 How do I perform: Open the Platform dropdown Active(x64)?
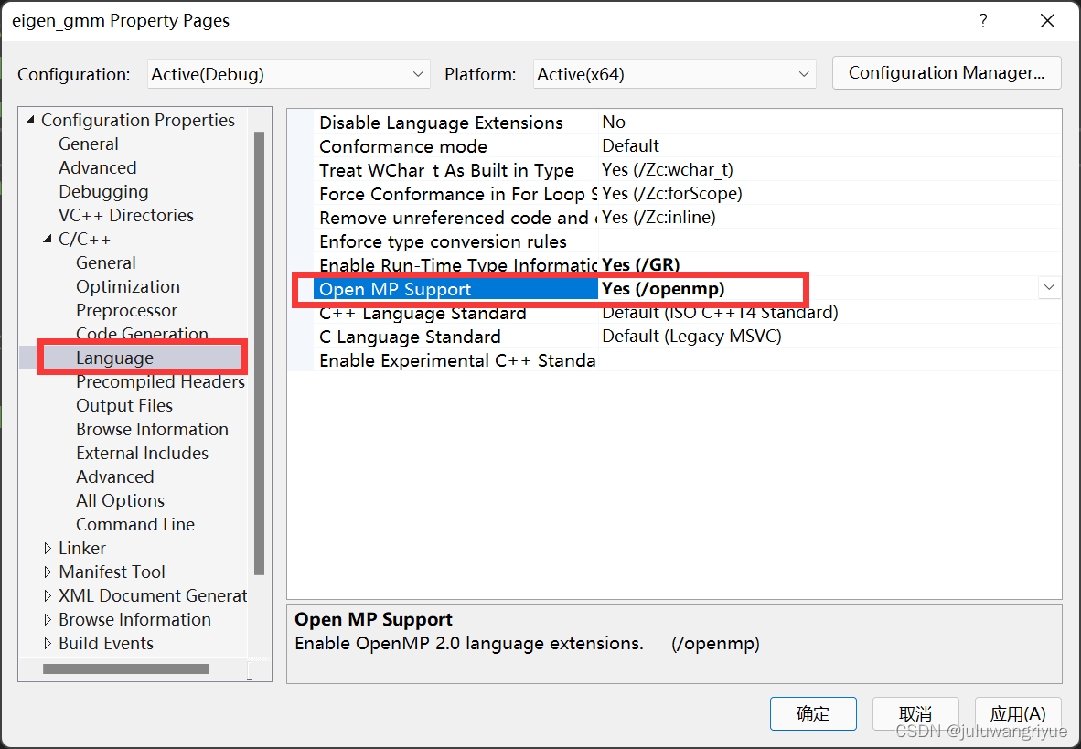674,74
